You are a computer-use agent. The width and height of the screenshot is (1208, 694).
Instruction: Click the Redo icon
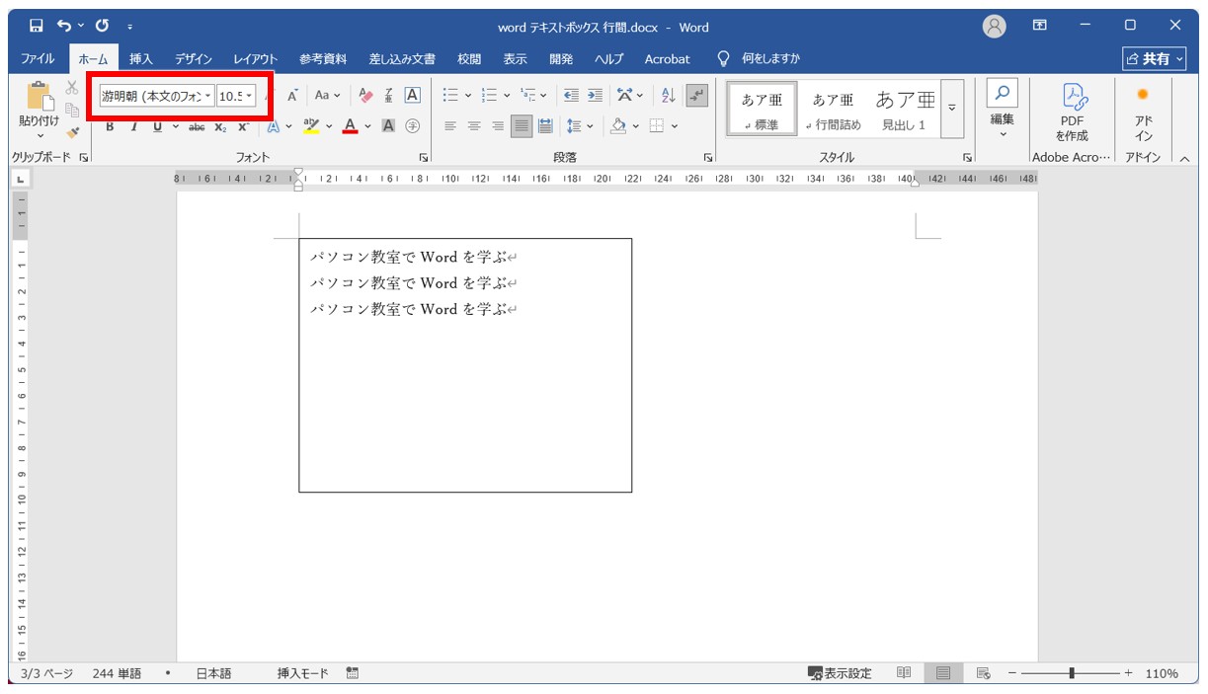coord(102,26)
